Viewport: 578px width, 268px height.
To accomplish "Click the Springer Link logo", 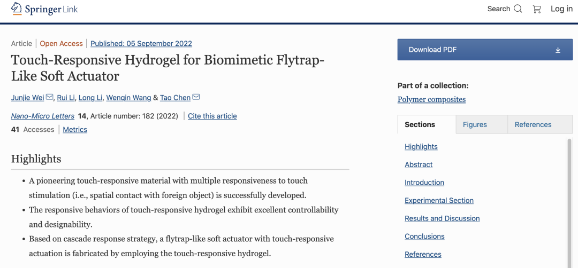I will coord(44,9).
